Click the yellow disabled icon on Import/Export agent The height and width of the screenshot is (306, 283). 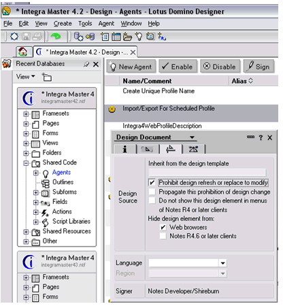pyautogui.click(x=112, y=109)
